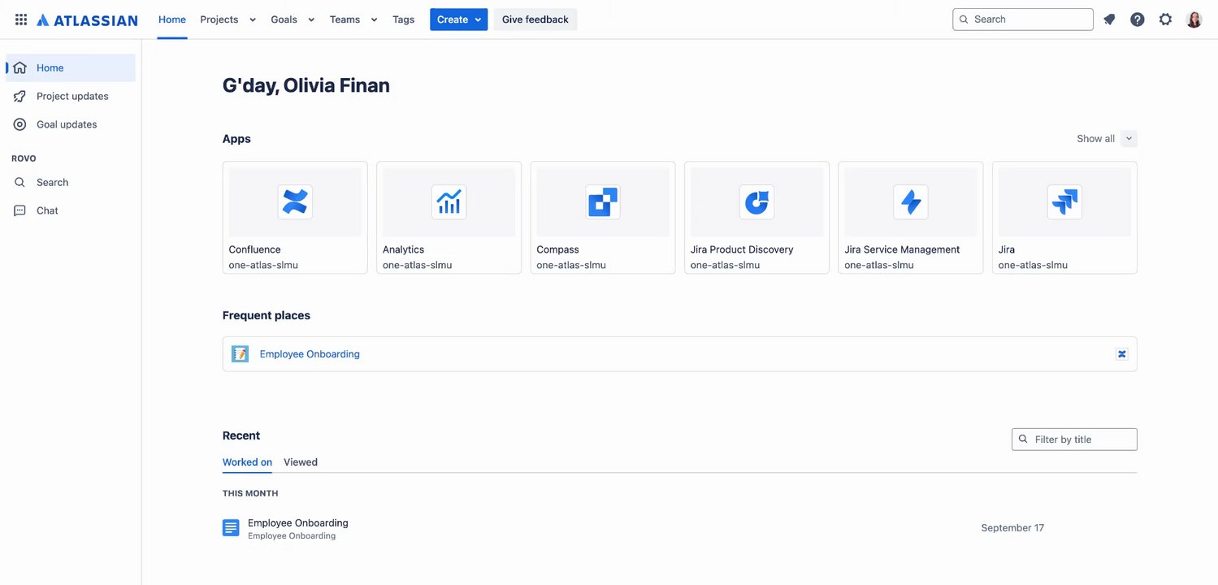Click the Atlassian logo
Image resolution: width=1218 pixels, height=585 pixels.
click(87, 19)
